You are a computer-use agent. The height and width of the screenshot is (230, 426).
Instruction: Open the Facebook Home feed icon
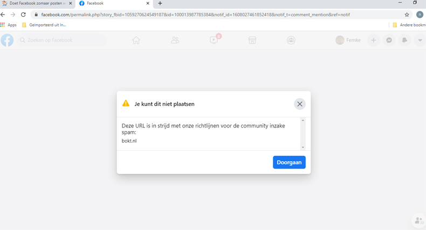[136, 40]
